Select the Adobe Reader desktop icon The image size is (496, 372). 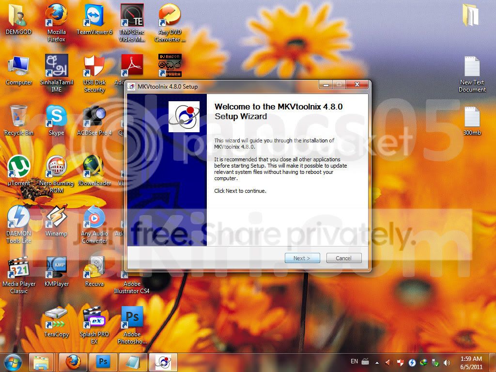click(x=131, y=66)
